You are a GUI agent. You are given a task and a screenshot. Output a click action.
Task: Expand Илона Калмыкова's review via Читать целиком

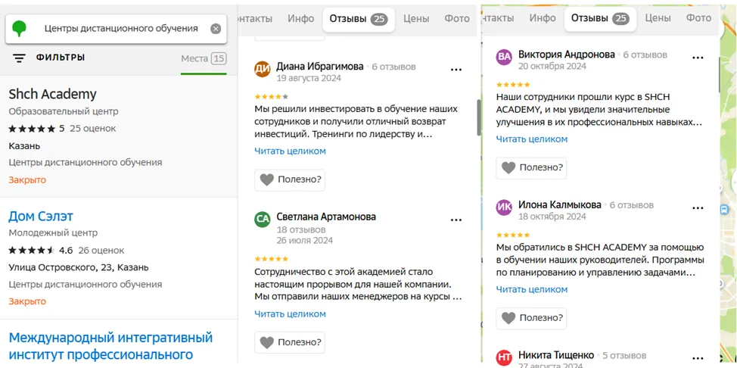click(x=532, y=289)
